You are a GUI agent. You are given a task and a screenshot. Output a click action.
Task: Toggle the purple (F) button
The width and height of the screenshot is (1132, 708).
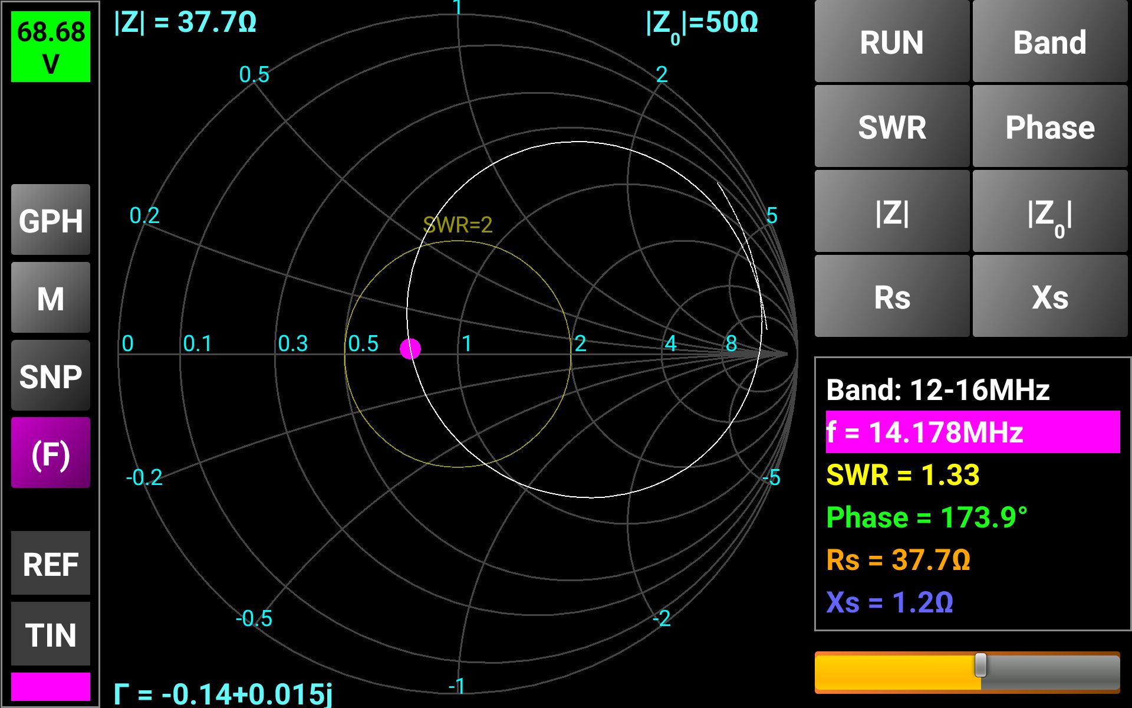coord(51,453)
